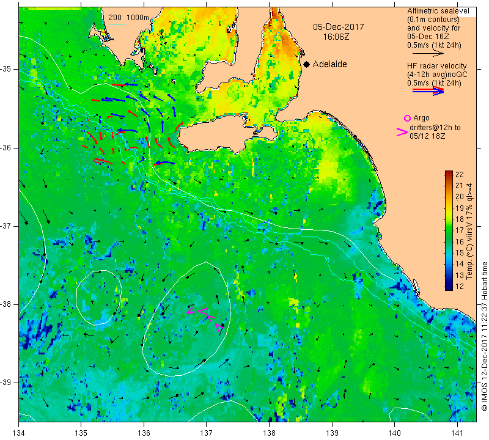Screen dimensions: 489x440
Task: Click the IMOS copyright timestamp text
Action: click(x=484, y=336)
